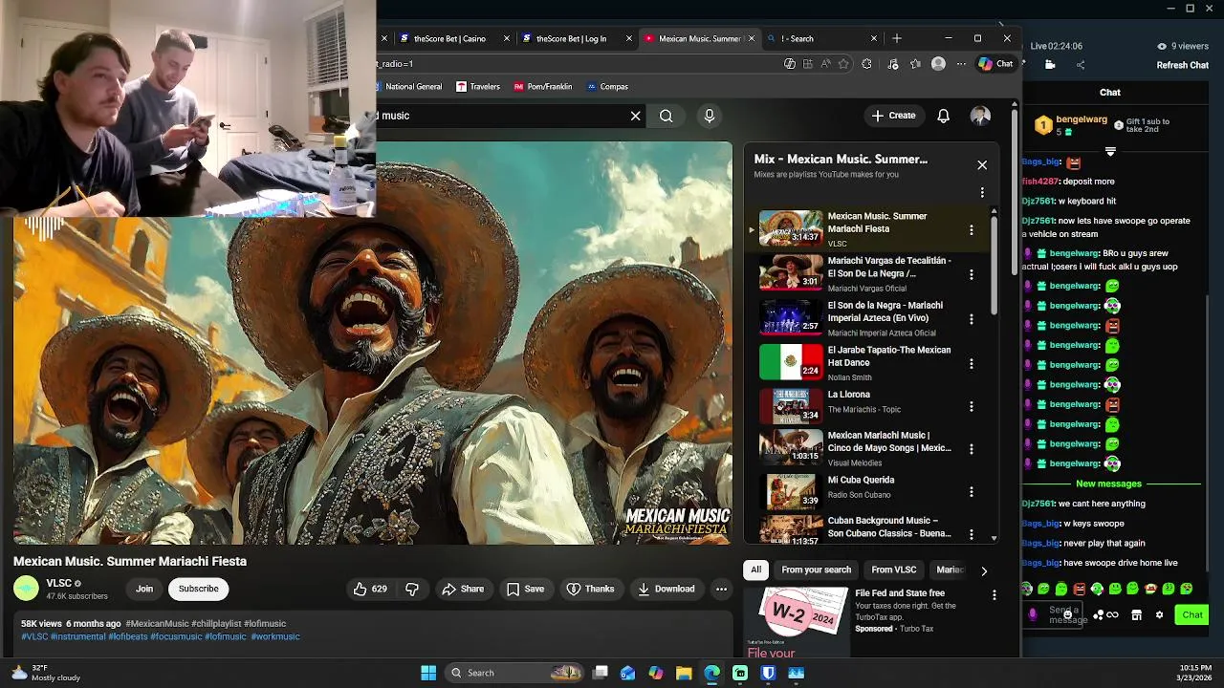
Task: Open options for El Jarabe Tapatío video
Action: coord(971,363)
